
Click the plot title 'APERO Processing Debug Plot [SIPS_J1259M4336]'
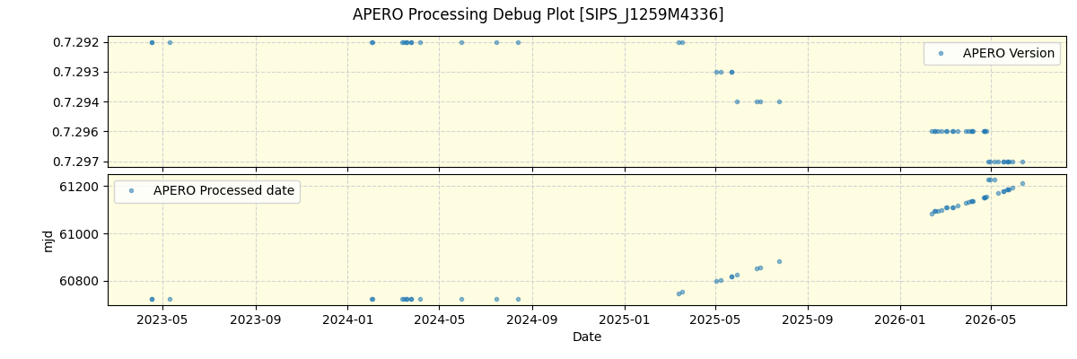[538, 14]
